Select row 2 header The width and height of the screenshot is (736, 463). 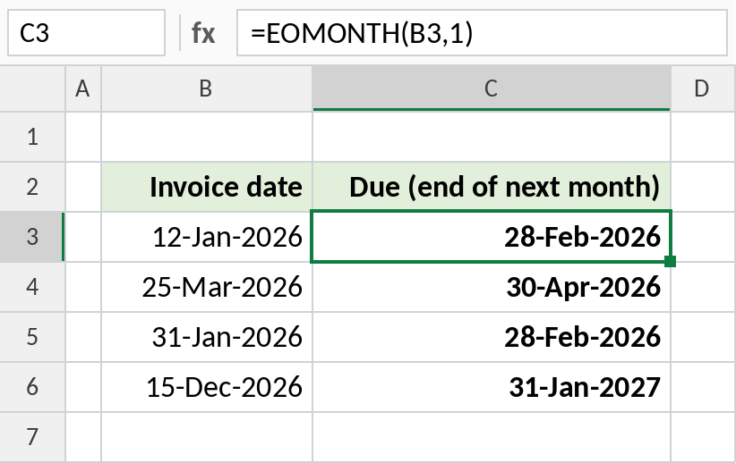tap(32, 187)
